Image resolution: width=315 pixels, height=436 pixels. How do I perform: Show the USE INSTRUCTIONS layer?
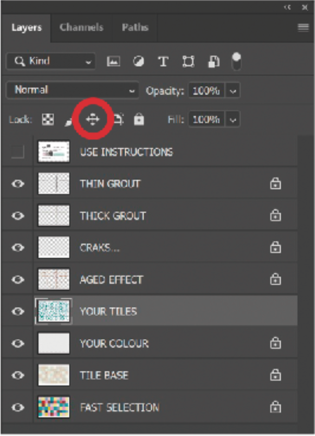19,152
